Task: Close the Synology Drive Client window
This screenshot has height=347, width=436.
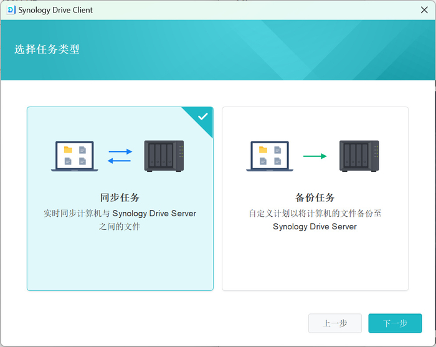Action: [x=424, y=10]
